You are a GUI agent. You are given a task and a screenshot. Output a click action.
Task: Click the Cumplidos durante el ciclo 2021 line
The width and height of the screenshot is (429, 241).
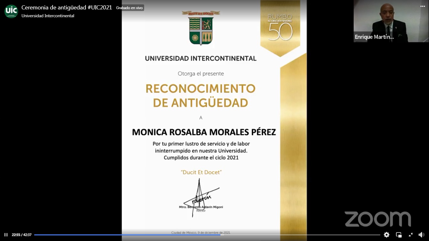pyautogui.click(x=201, y=158)
